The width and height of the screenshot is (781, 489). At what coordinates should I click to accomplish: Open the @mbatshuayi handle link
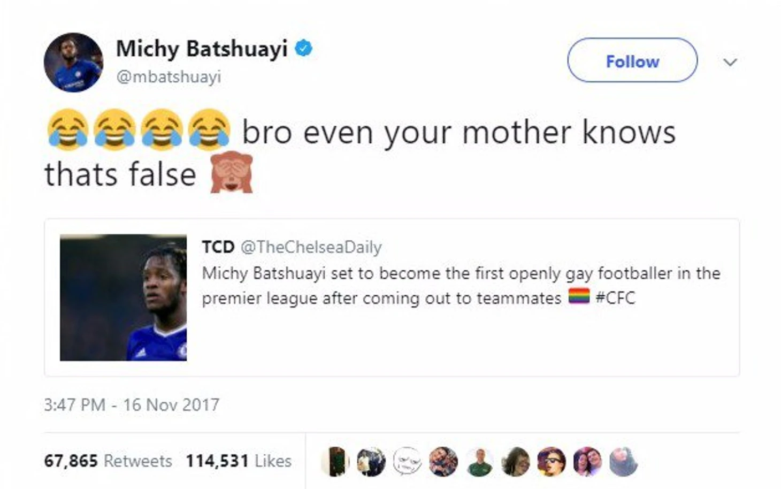169,77
